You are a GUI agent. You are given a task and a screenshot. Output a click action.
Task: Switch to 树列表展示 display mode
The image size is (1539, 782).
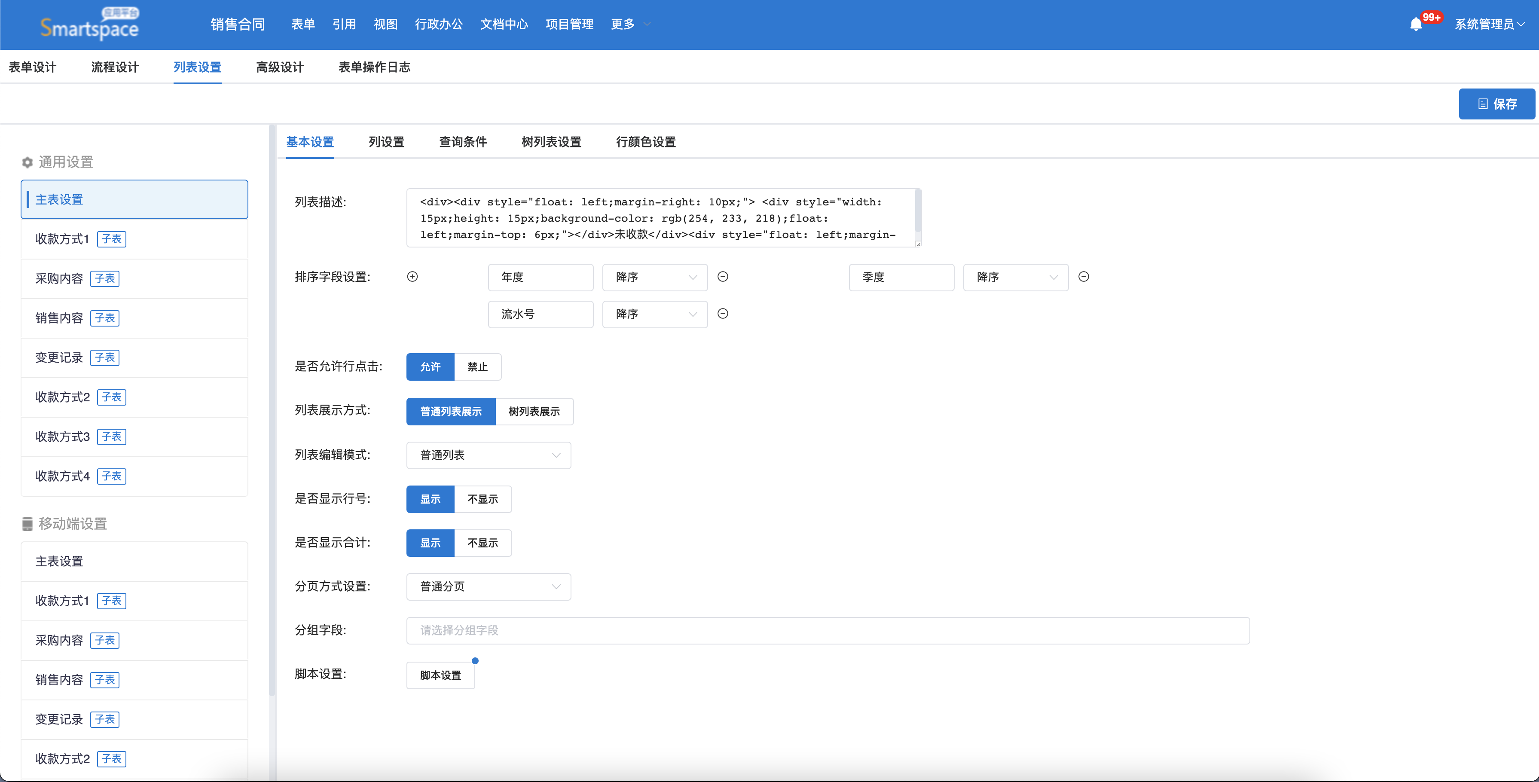point(534,412)
